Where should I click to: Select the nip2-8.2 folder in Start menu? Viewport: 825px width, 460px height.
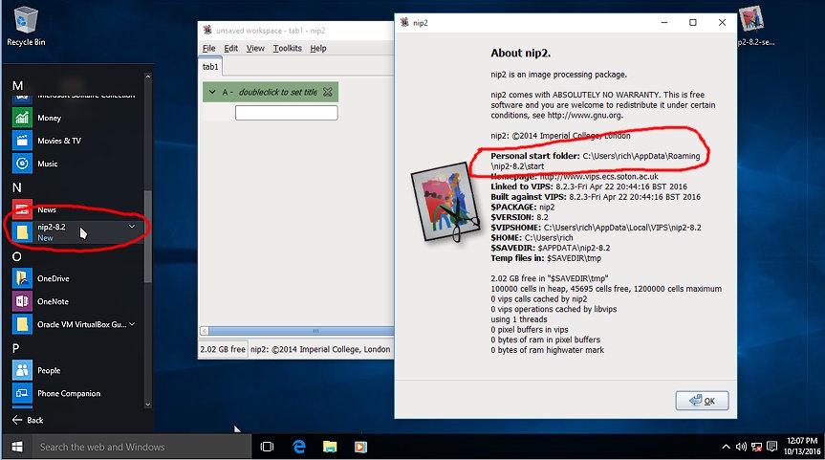click(x=76, y=232)
